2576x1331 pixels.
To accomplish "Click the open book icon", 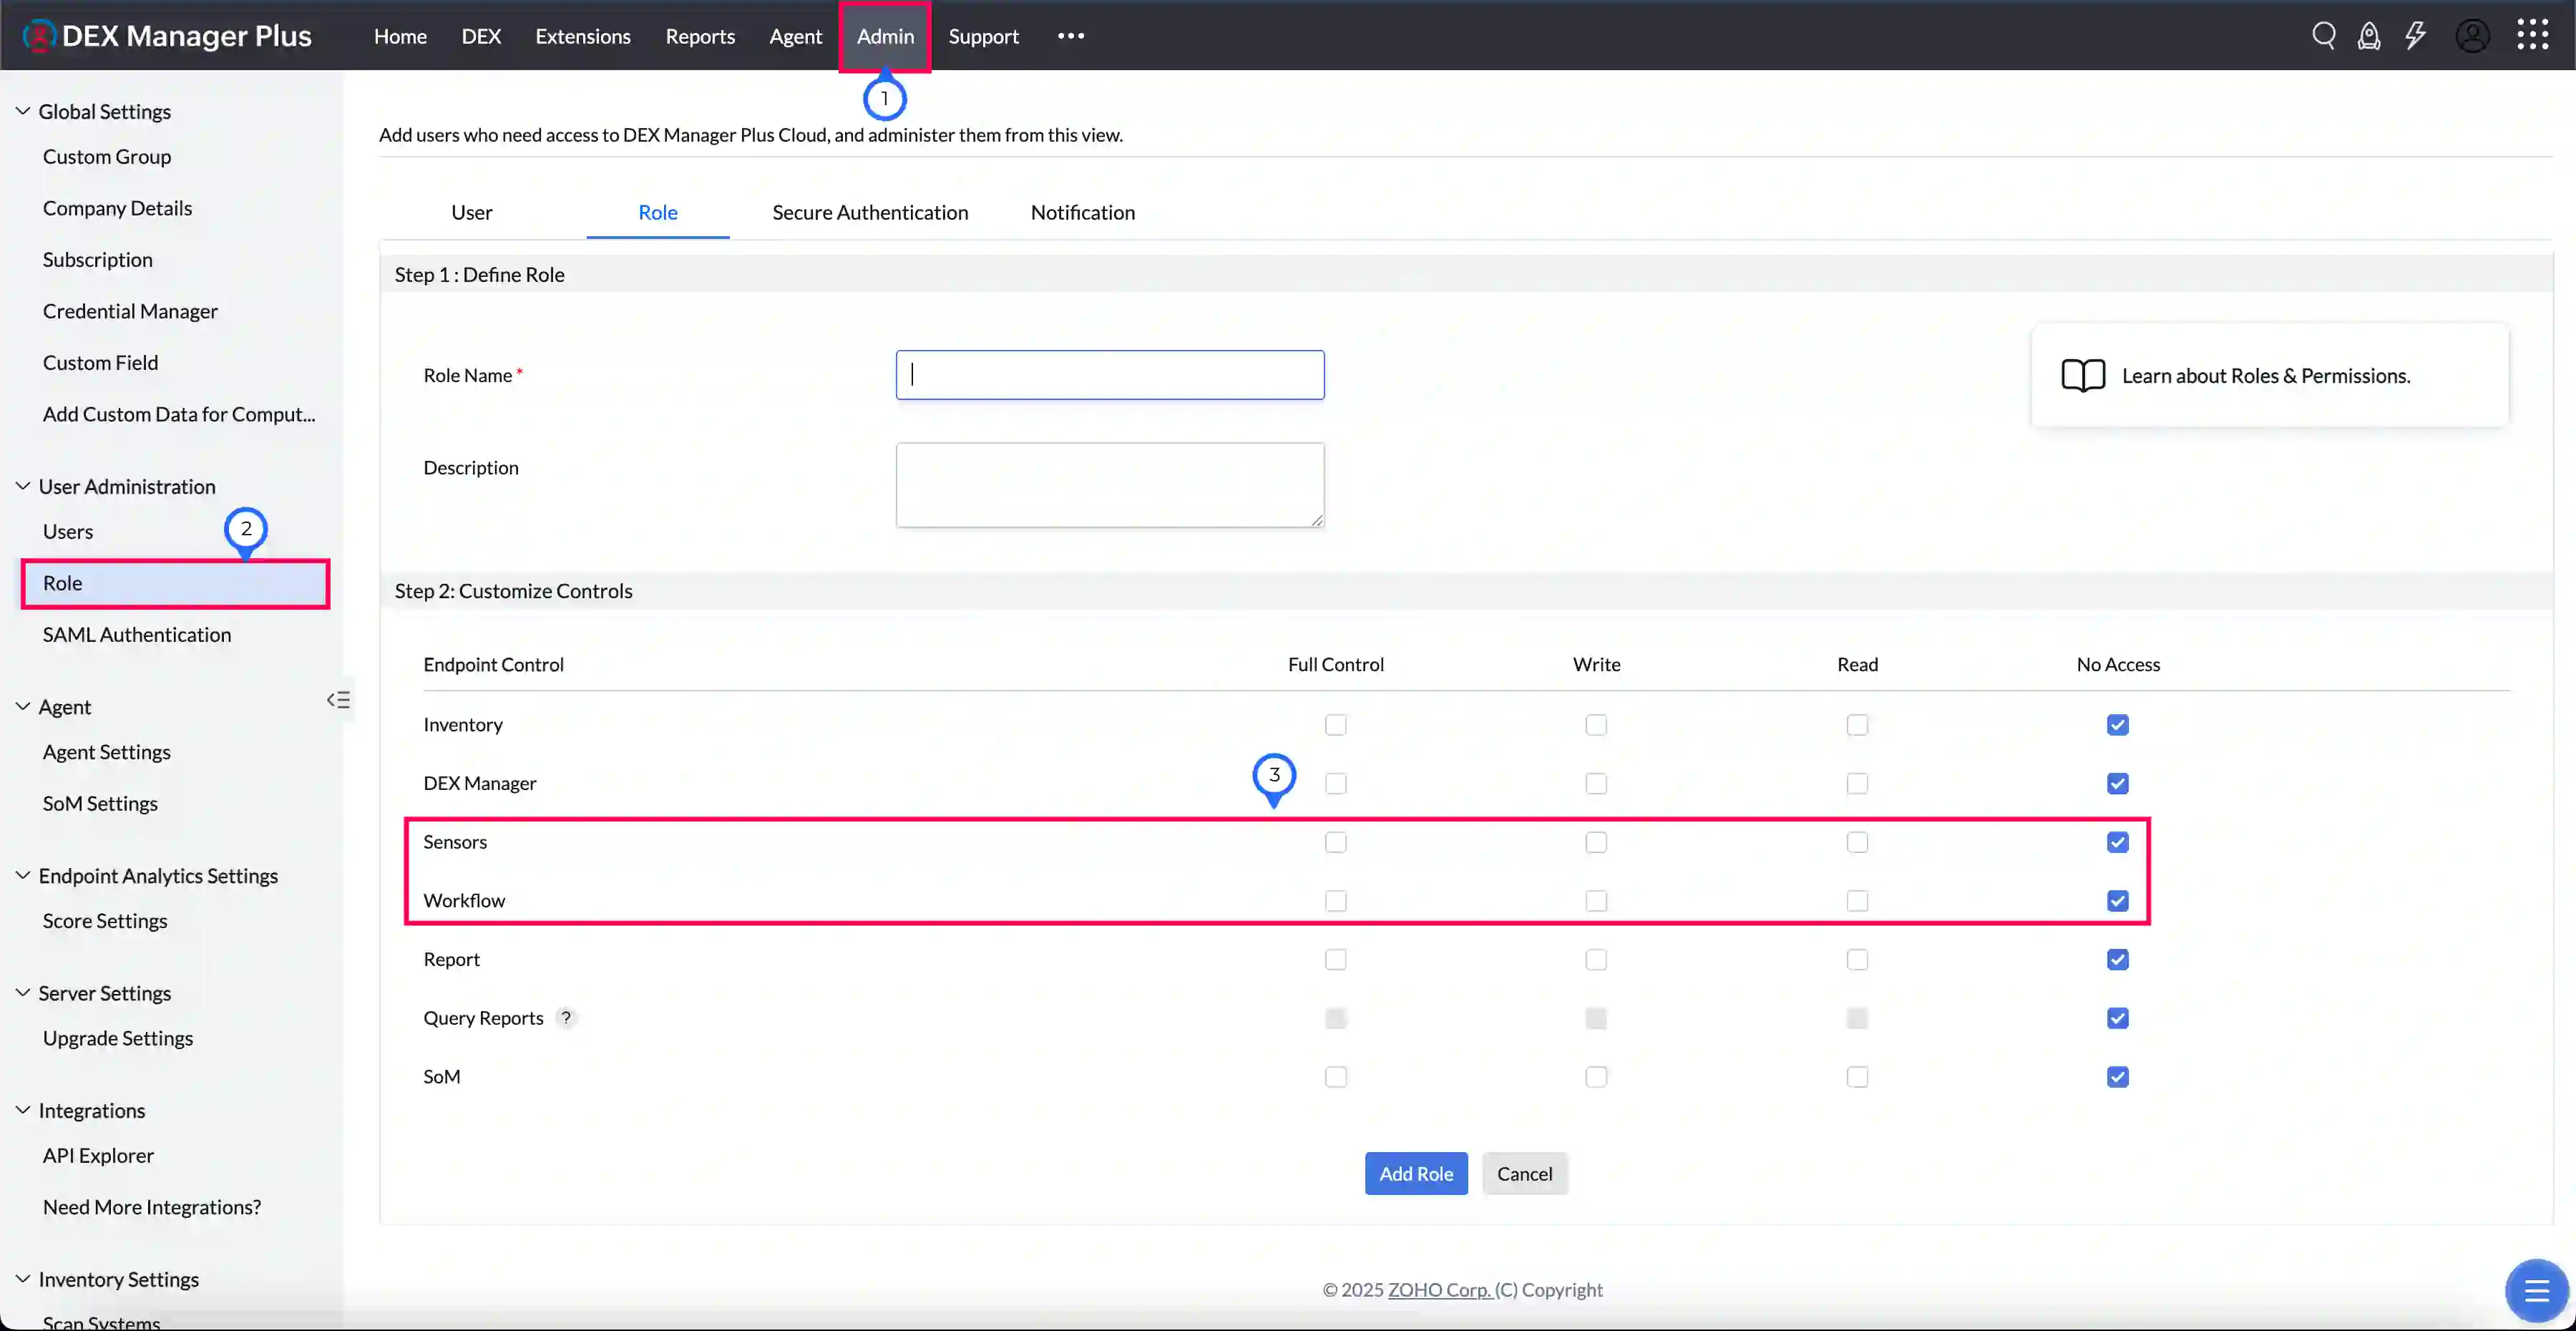I will [2083, 376].
